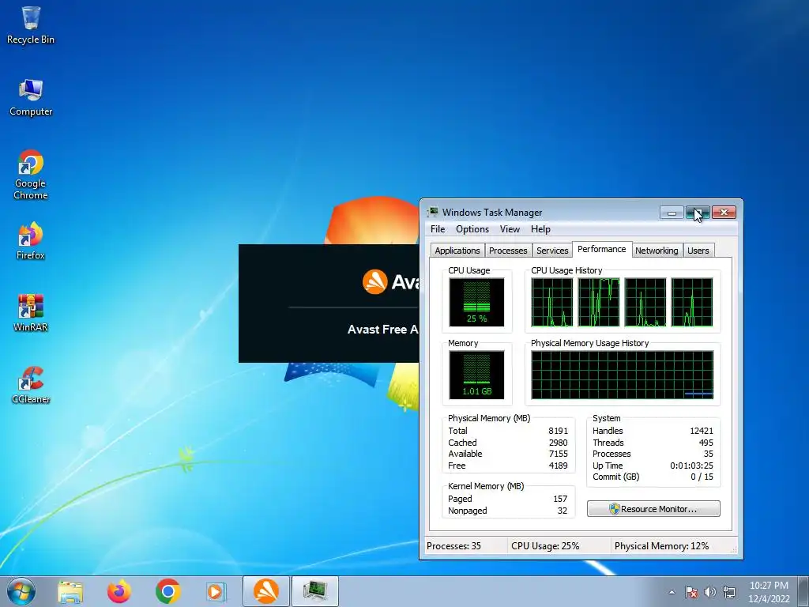Click the Handles value 12421
Image resolution: width=809 pixels, height=607 pixels.
click(x=702, y=431)
